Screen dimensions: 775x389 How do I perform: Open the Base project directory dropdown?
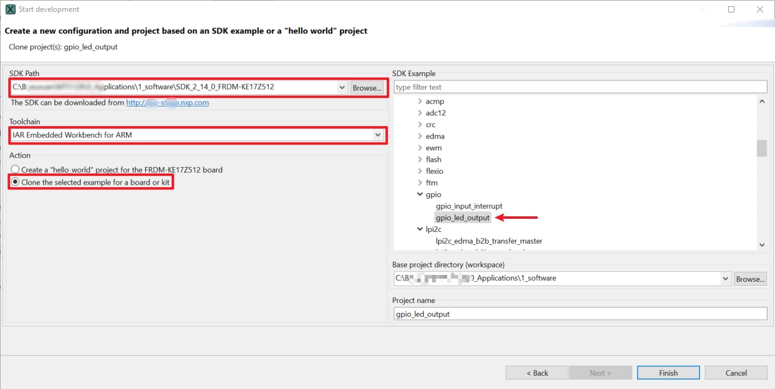click(x=725, y=279)
